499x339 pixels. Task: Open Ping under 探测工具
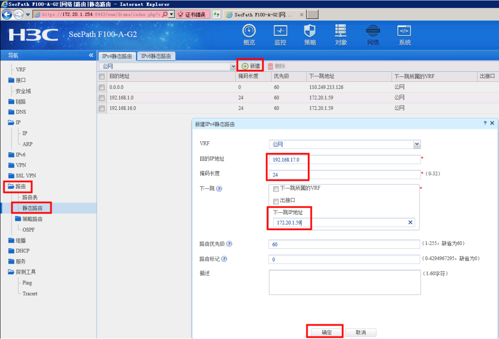pos(27,283)
